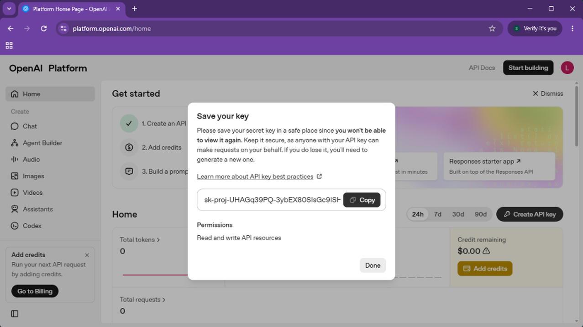Collapse sidebar using bottom panel icon
Viewport: 583px width, 327px height.
[x=15, y=314]
